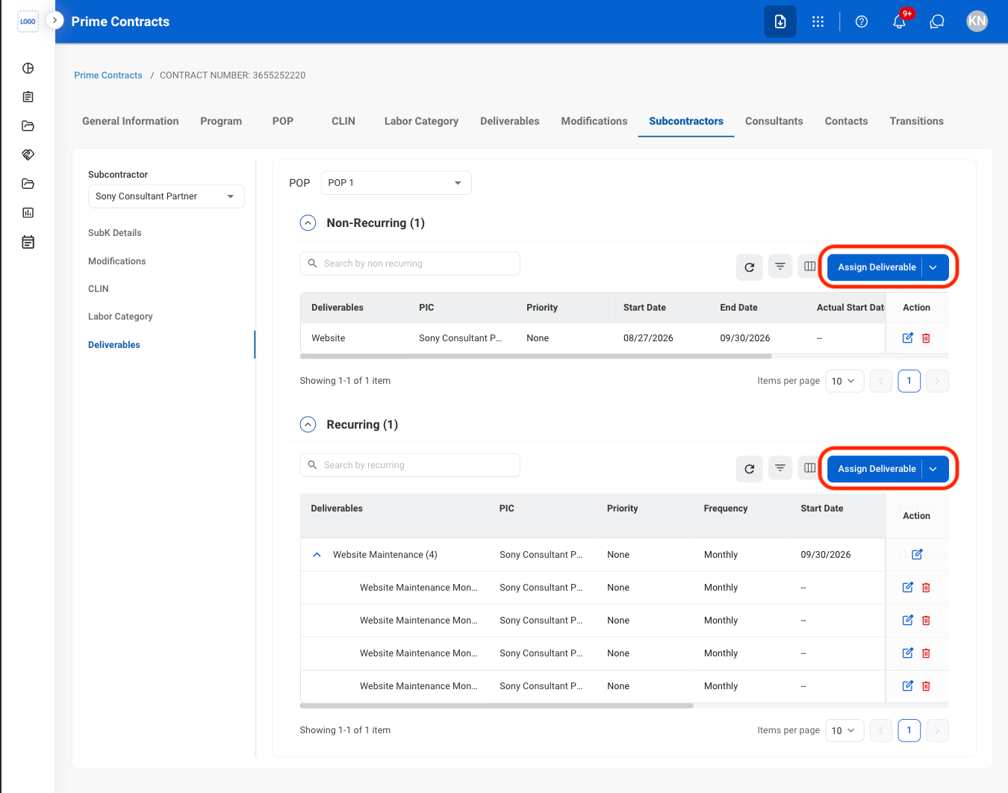Open the chat messages icon
This screenshot has width=1008, height=793.
pyautogui.click(x=937, y=22)
